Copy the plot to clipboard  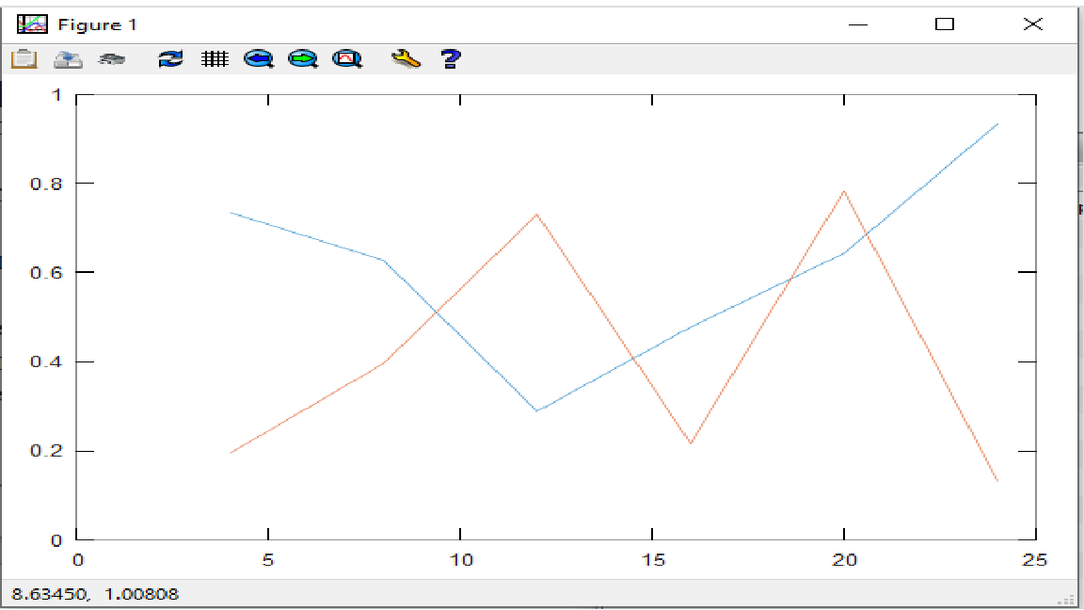tap(24, 59)
